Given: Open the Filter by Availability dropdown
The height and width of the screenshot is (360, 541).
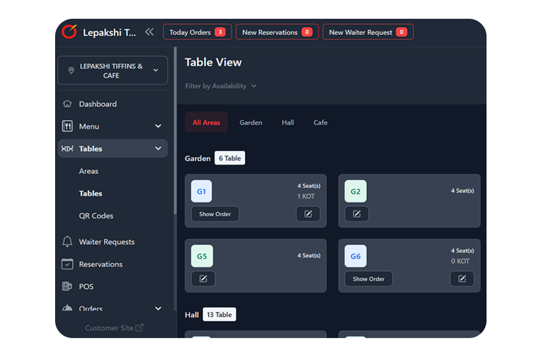Looking at the screenshot, I should click(220, 86).
